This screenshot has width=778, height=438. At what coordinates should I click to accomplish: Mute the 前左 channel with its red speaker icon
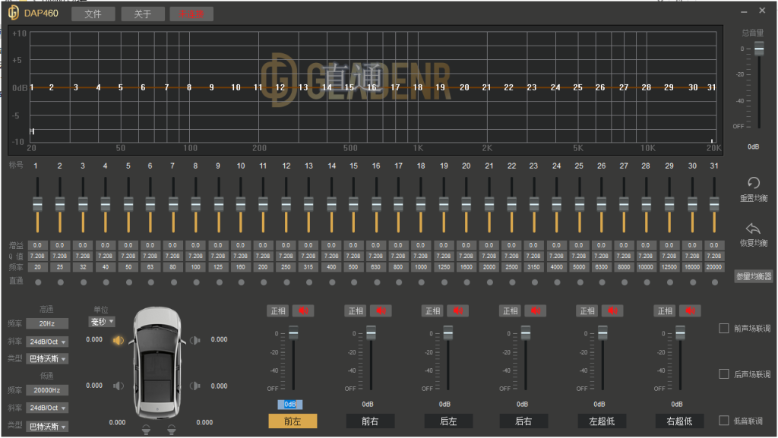click(303, 310)
